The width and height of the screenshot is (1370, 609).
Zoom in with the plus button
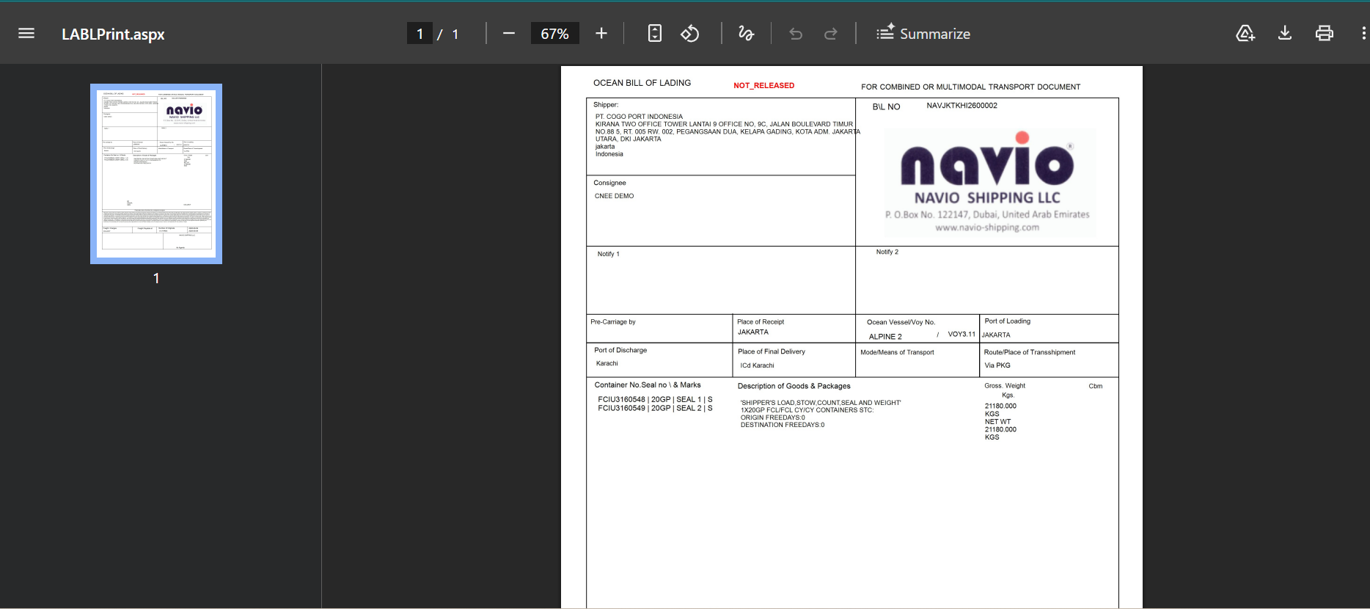point(601,33)
